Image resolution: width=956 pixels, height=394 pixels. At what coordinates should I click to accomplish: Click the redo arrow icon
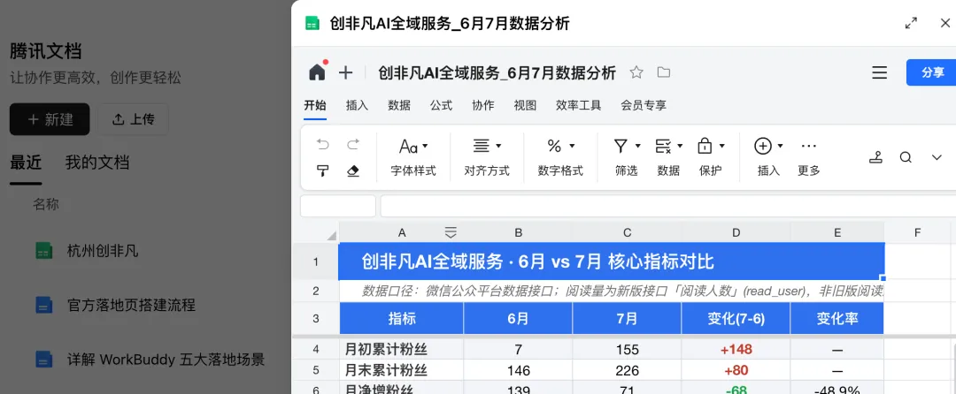[353, 145]
